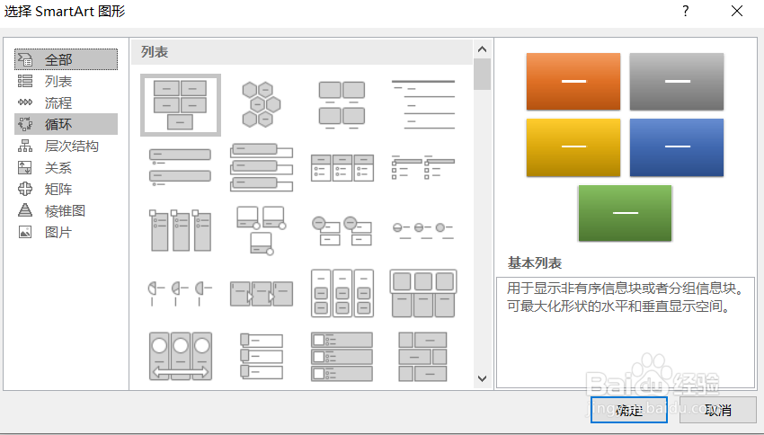Choose the Alternating Hexagons layout
The image size is (764, 435).
tap(262, 105)
